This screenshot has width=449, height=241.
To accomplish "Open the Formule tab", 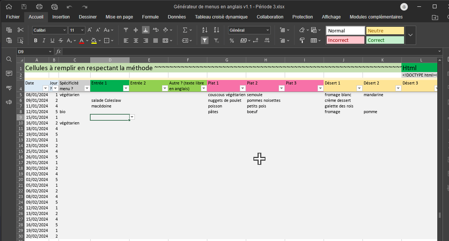I will pyautogui.click(x=150, y=17).
